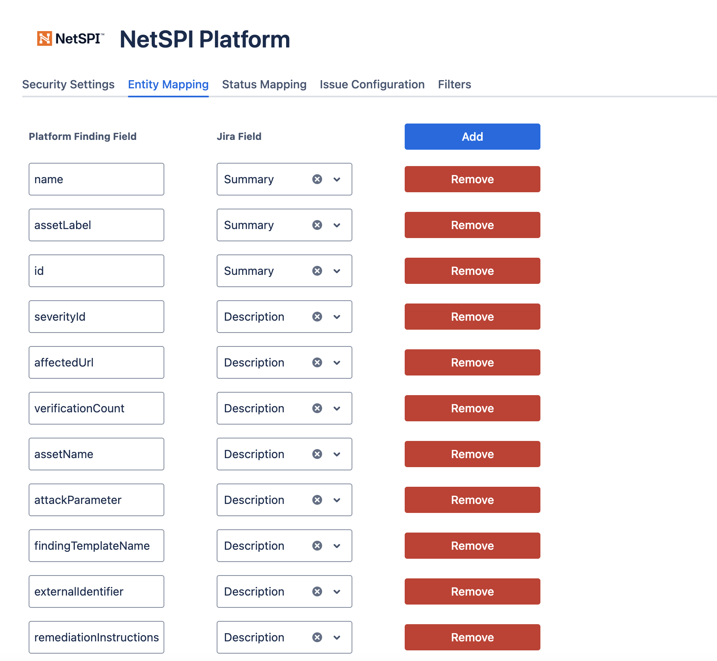Remove the name field mapping
The image size is (717, 661).
click(x=472, y=179)
